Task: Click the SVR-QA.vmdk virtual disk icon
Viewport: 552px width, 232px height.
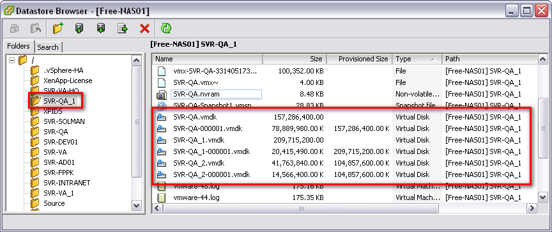Action: click(161, 117)
